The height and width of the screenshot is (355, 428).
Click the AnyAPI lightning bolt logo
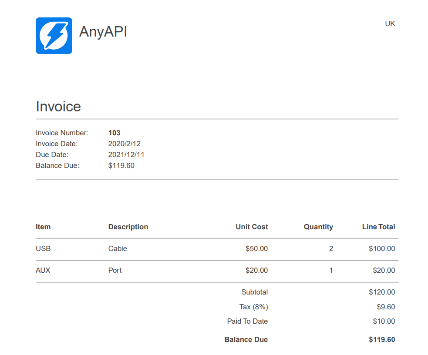click(54, 36)
